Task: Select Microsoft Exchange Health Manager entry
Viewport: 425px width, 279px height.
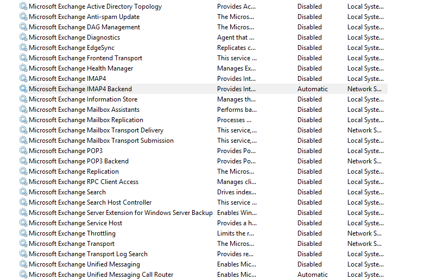Action: tap(81, 68)
